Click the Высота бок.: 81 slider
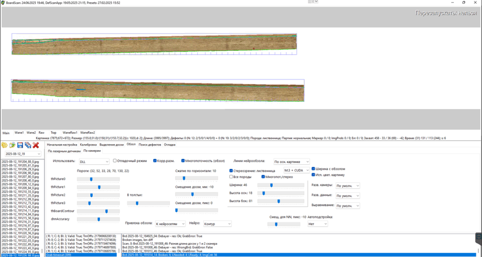The image size is (482, 257). click(x=281, y=201)
